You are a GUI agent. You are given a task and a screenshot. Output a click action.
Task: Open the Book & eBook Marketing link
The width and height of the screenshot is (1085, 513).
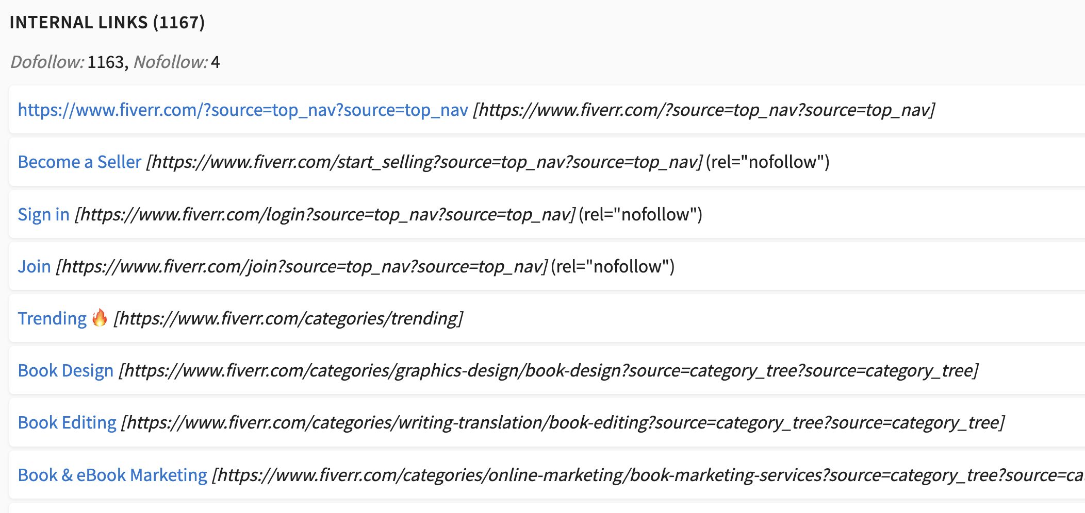click(x=112, y=475)
